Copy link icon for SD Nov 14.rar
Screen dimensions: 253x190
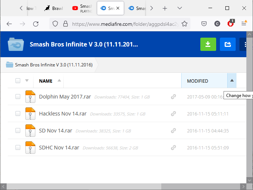point(173,131)
